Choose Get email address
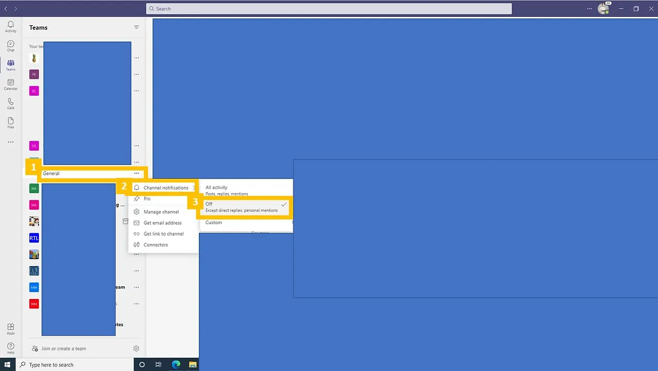Viewport: 658px width, 371px height. tap(163, 223)
